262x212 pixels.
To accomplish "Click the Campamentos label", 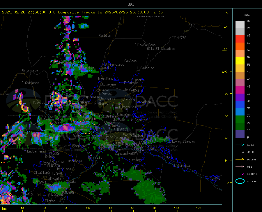I will 125,154.
